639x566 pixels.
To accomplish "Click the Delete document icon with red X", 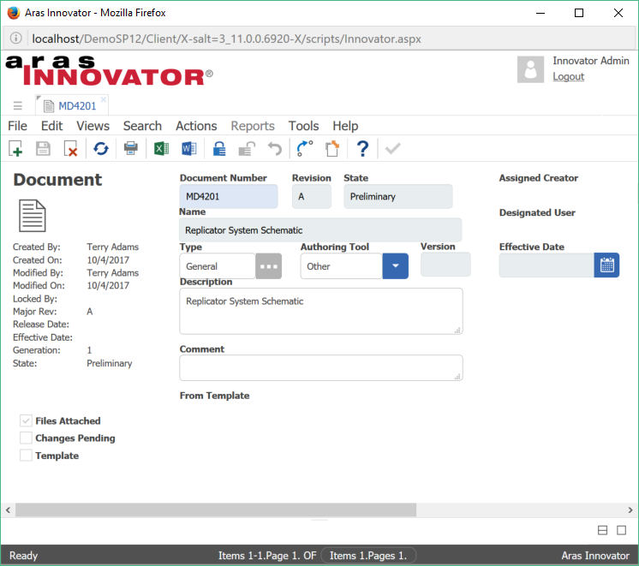I will pos(70,149).
